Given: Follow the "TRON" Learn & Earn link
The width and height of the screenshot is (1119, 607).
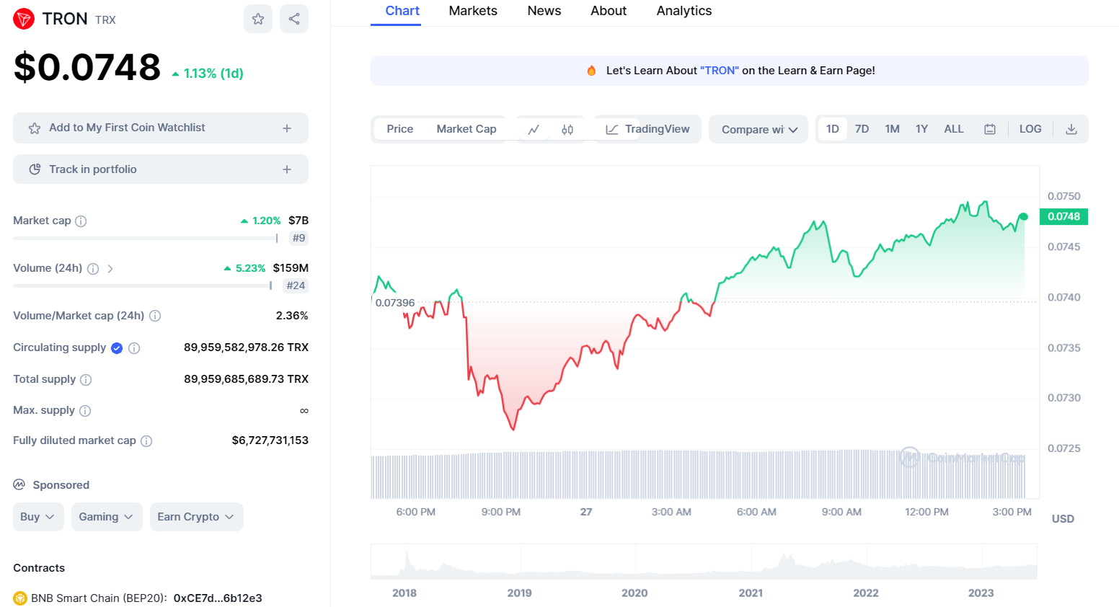Looking at the screenshot, I should 720,71.
